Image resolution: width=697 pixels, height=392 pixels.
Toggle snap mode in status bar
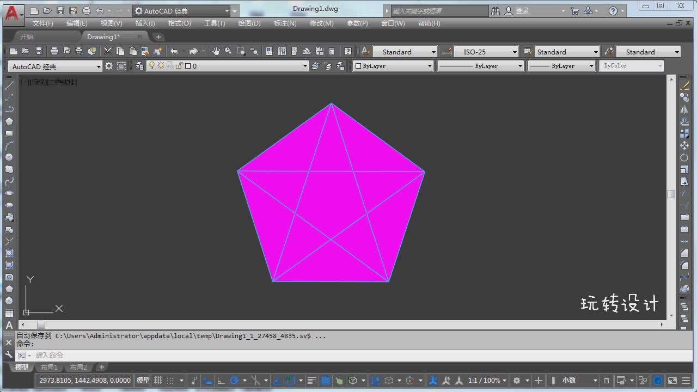[x=170, y=380]
